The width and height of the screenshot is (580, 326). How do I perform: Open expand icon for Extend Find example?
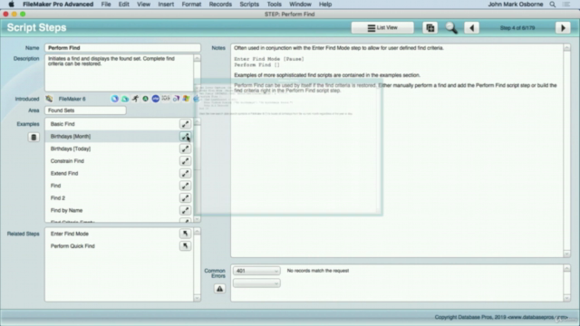185,173
